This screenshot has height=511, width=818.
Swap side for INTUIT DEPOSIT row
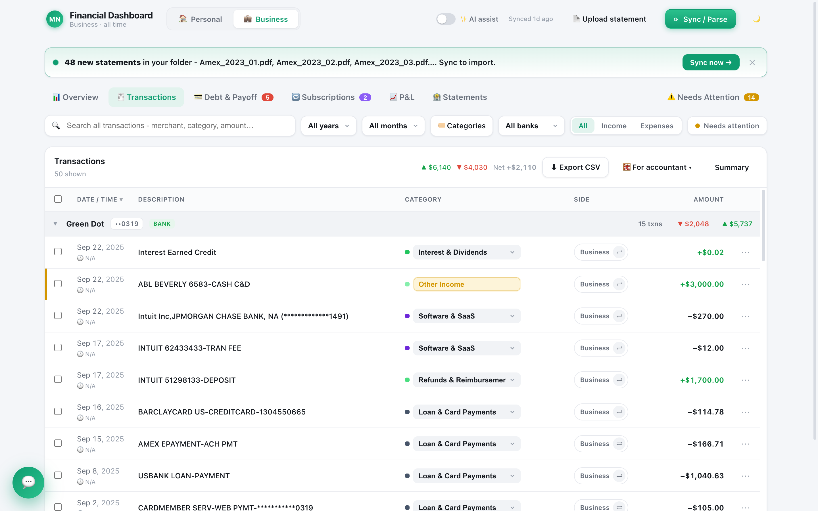(x=619, y=380)
